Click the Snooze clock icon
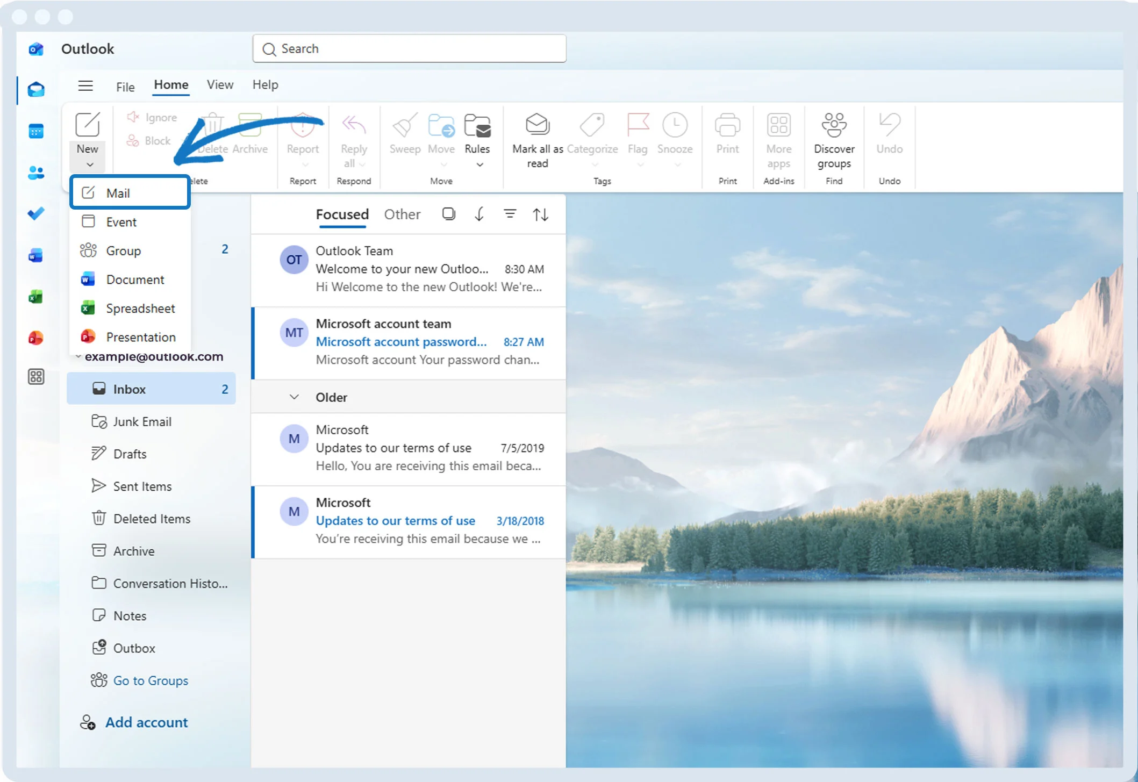 pyautogui.click(x=675, y=125)
